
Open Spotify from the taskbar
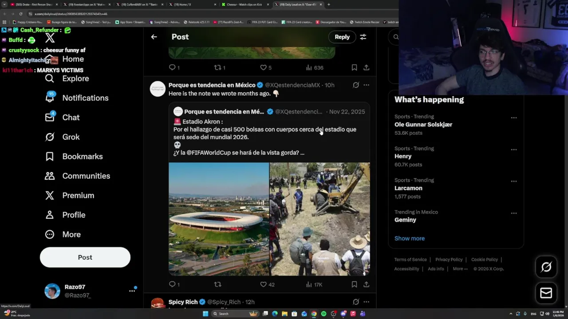coord(323,314)
